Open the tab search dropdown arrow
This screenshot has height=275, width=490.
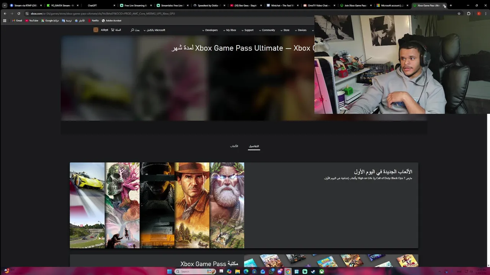click(x=4, y=5)
